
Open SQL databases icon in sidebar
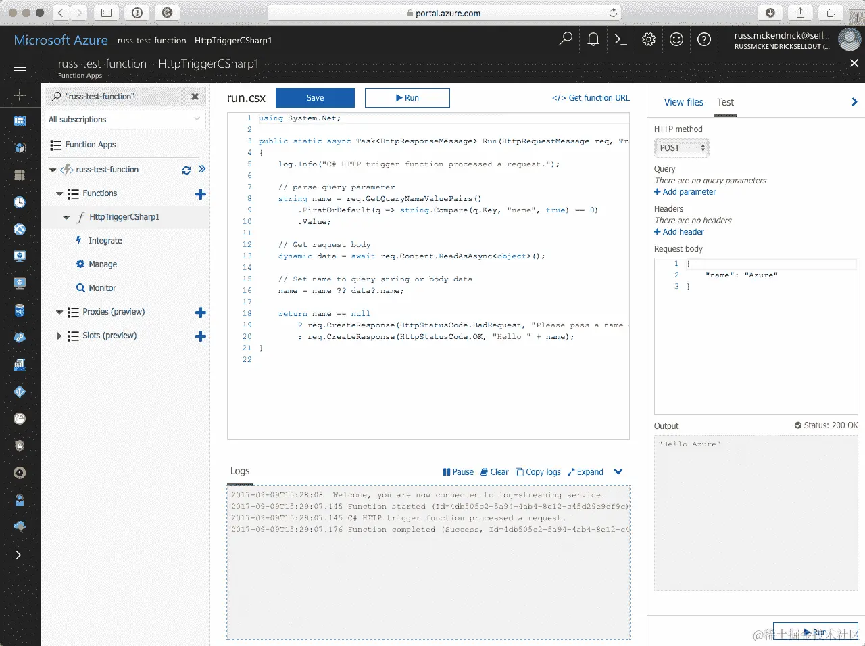pos(20,310)
